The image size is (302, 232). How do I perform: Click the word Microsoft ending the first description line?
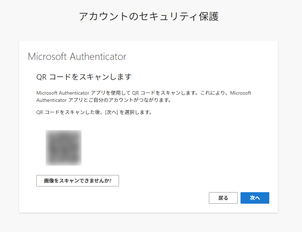pos(241,93)
